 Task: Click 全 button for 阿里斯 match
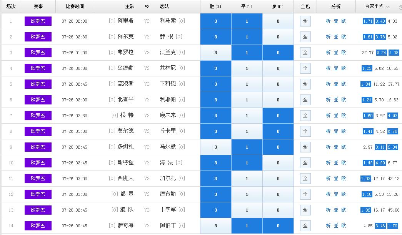[305, 21]
